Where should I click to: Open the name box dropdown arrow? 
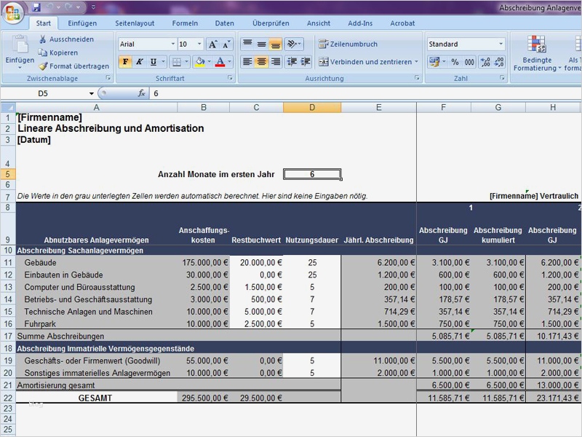[92, 94]
